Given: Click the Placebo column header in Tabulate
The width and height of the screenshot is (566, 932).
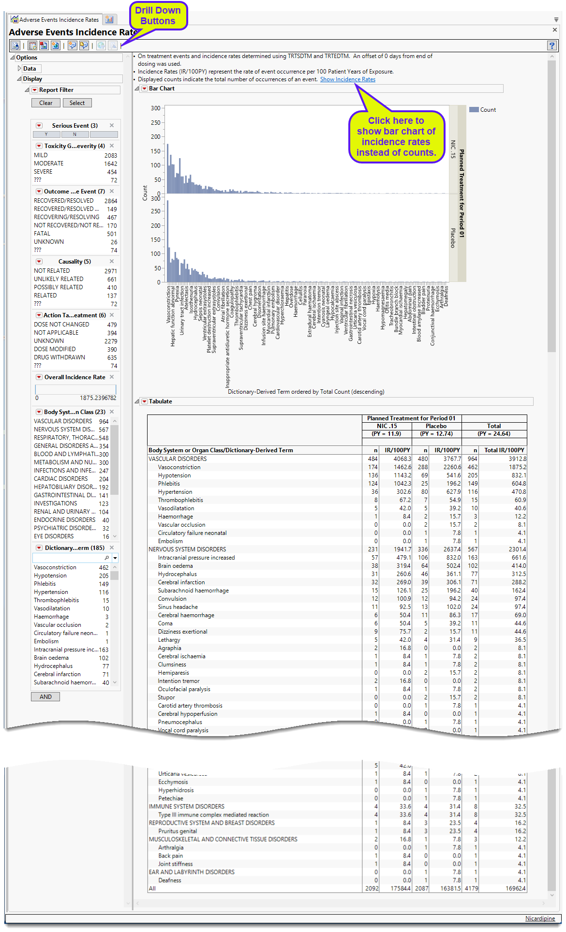Looking at the screenshot, I should 436,426.
